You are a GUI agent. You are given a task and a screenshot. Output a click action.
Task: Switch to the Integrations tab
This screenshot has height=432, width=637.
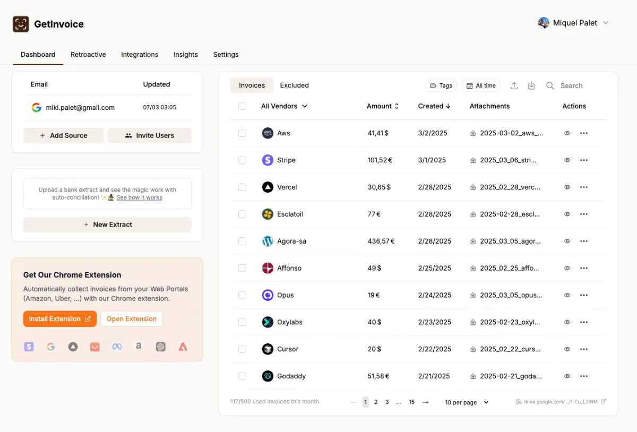tap(140, 55)
